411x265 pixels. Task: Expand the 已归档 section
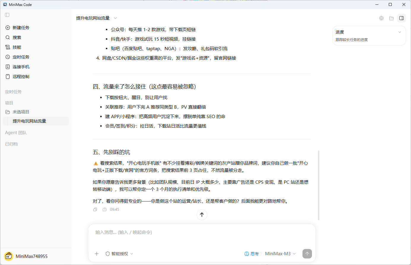[x=11, y=144]
